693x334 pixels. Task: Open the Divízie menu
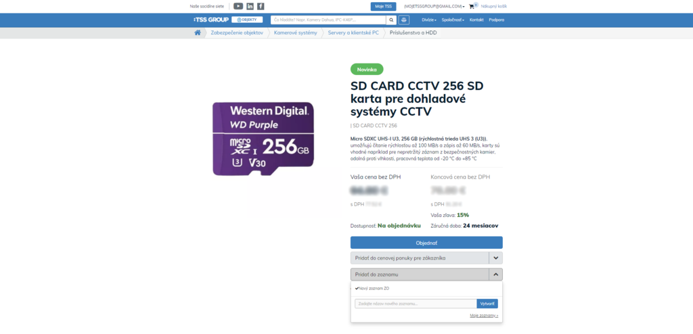(x=428, y=20)
